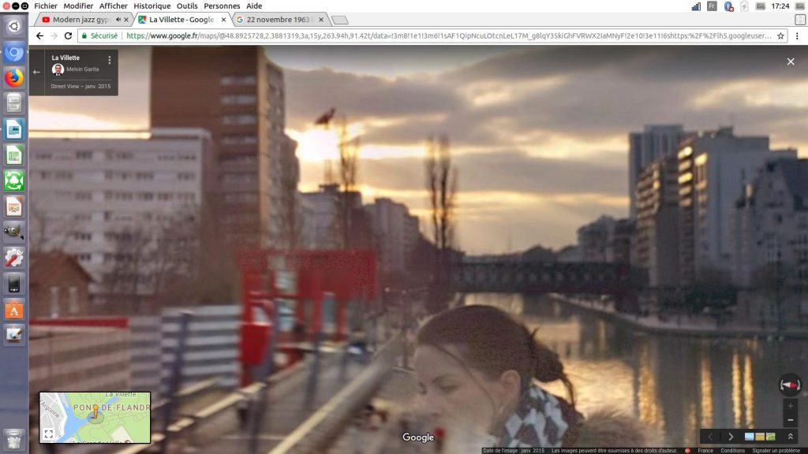This screenshot has height=454, width=808.
Task: Bookmark this page with star icon
Action: pyautogui.click(x=780, y=36)
